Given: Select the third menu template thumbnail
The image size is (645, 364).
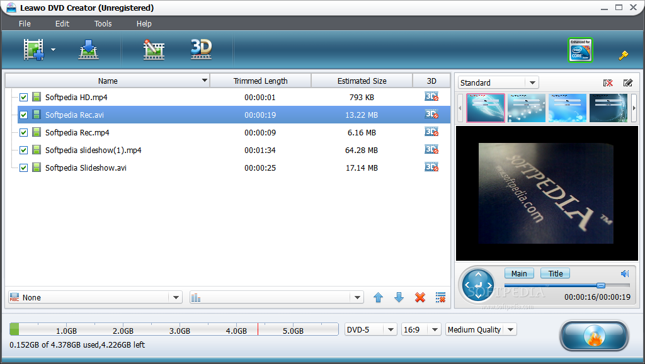Looking at the screenshot, I should pyautogui.click(x=568, y=108).
